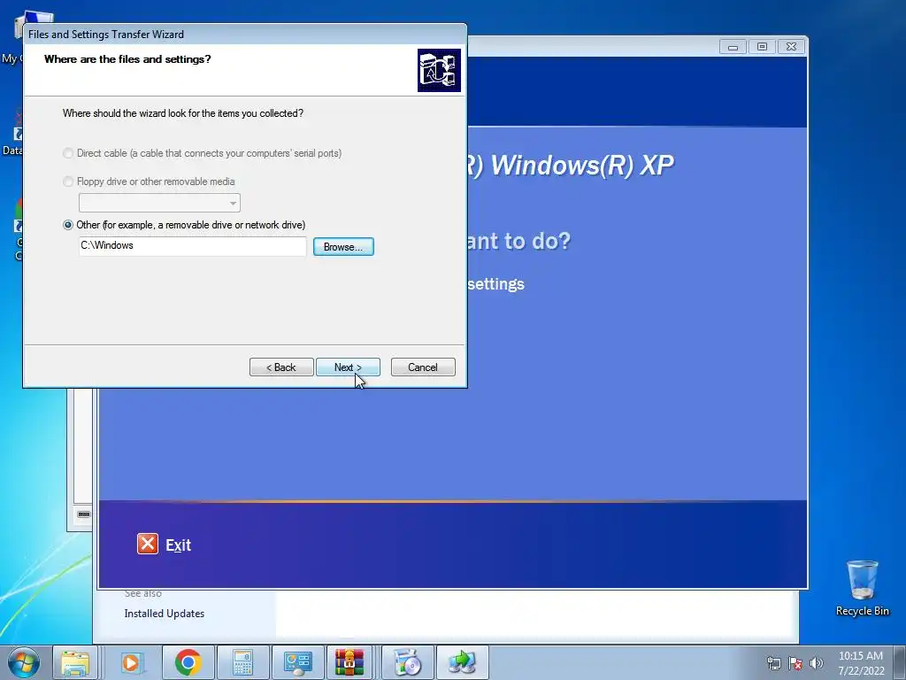Maximize the Windows XP setup window
This screenshot has height=680, width=906.
tap(762, 47)
